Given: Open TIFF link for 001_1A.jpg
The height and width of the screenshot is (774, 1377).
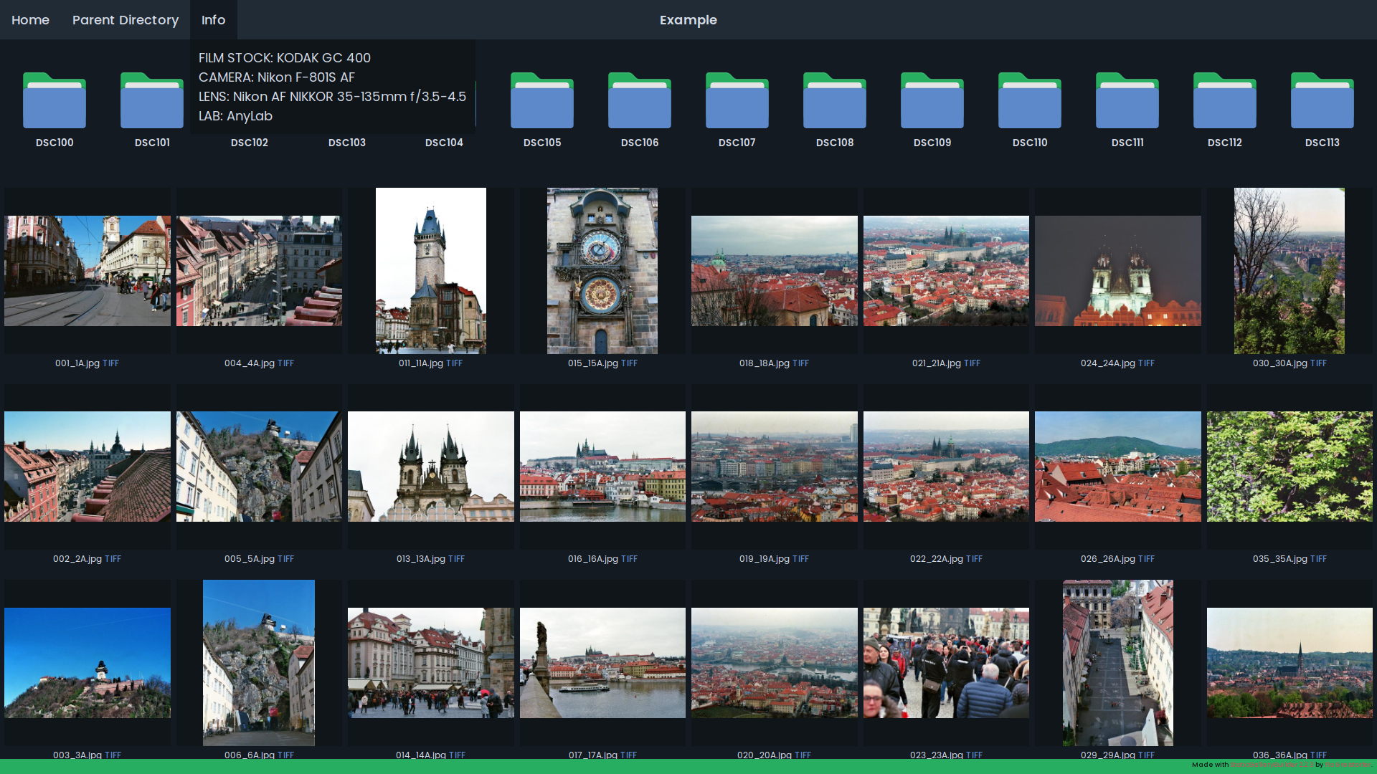Looking at the screenshot, I should pyautogui.click(x=110, y=363).
